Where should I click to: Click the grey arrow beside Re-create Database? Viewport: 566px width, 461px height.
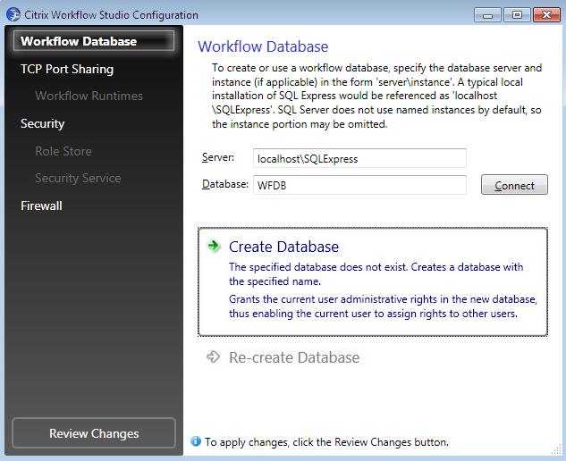tap(213, 356)
